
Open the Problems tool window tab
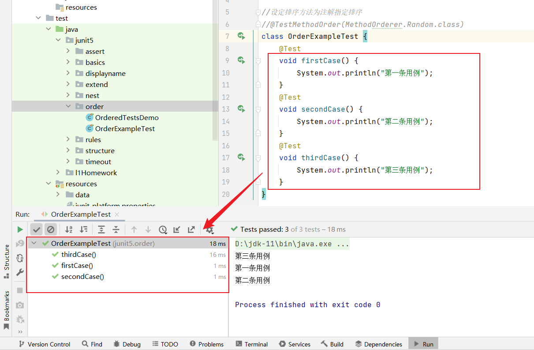206,344
